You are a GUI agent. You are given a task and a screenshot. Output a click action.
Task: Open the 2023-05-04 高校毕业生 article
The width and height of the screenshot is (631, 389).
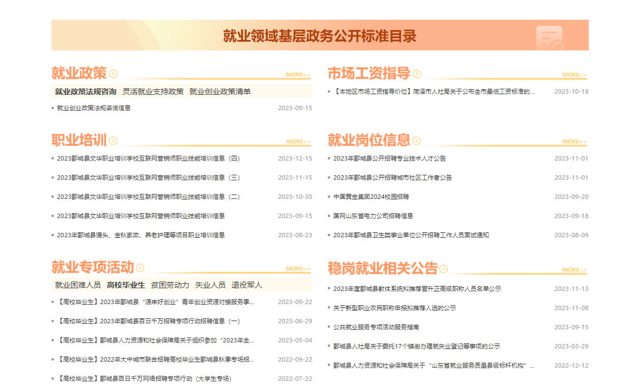[156, 341]
